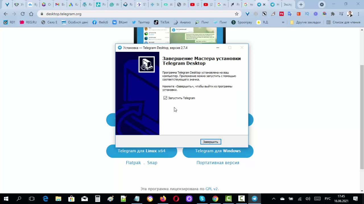Viewport: 364px width, 204px height.
Task: Click Telegram для Windows download button
Action: [x=218, y=151]
